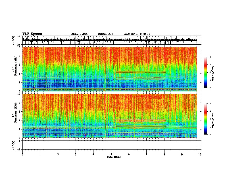Click the "-3" tick on ch.2 colorbar
225x173 pixels.
210,104
